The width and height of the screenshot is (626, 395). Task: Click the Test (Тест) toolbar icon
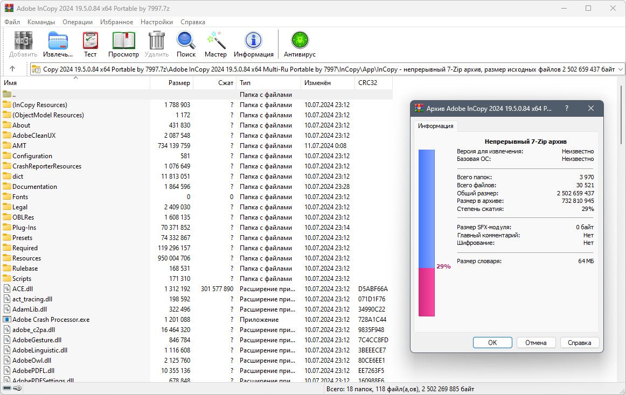point(90,41)
